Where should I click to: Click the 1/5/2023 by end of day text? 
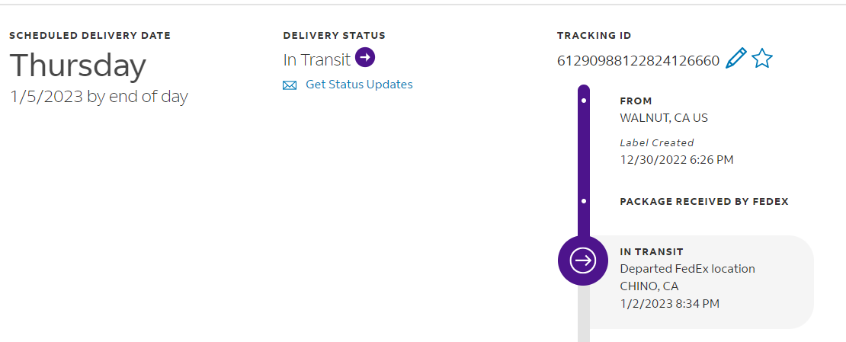pos(99,97)
